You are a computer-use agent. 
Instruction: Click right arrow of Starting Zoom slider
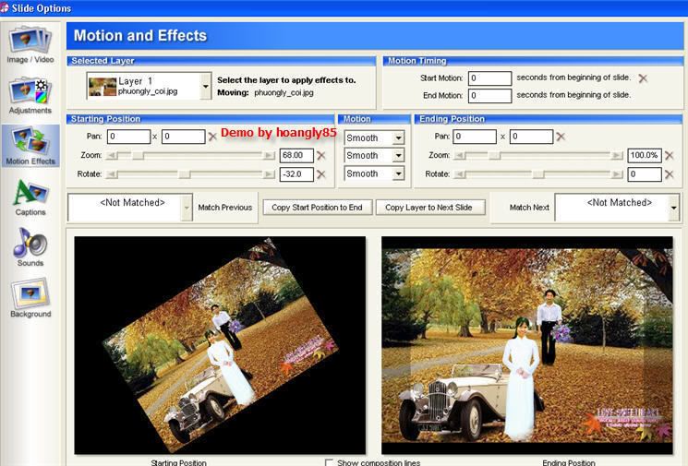269,156
